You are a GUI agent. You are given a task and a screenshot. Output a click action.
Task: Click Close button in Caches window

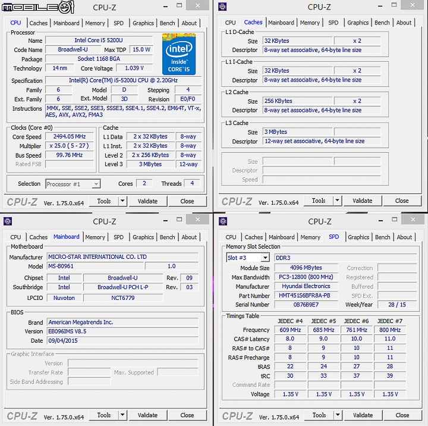[x=402, y=201]
